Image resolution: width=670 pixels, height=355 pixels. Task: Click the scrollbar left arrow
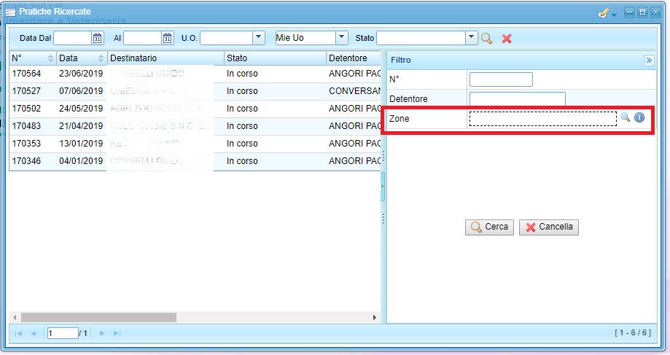[x=15, y=317]
